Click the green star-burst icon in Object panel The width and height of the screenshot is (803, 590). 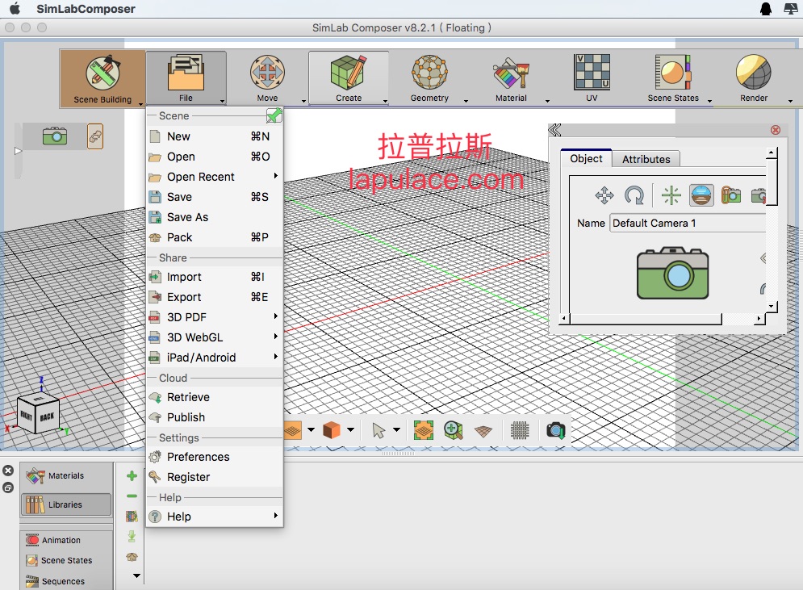pos(671,195)
